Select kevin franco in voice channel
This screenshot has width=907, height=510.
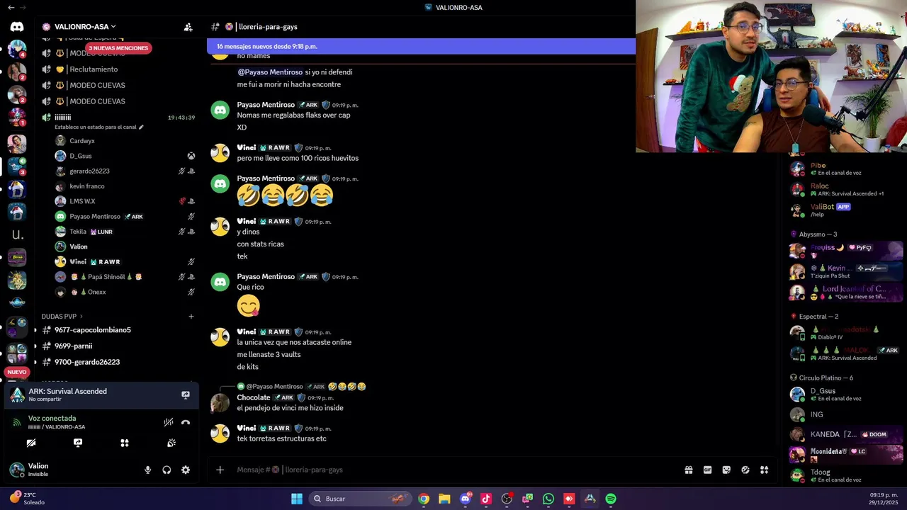[86, 186]
